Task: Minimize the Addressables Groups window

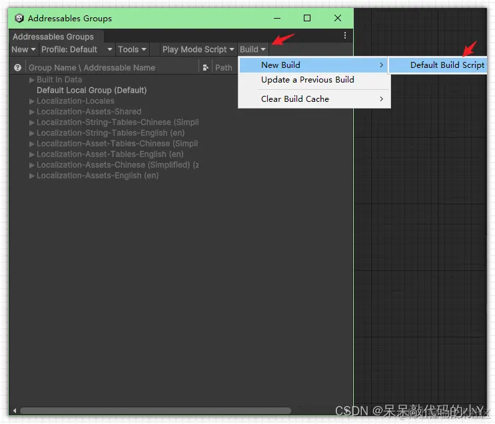Action: [x=277, y=18]
